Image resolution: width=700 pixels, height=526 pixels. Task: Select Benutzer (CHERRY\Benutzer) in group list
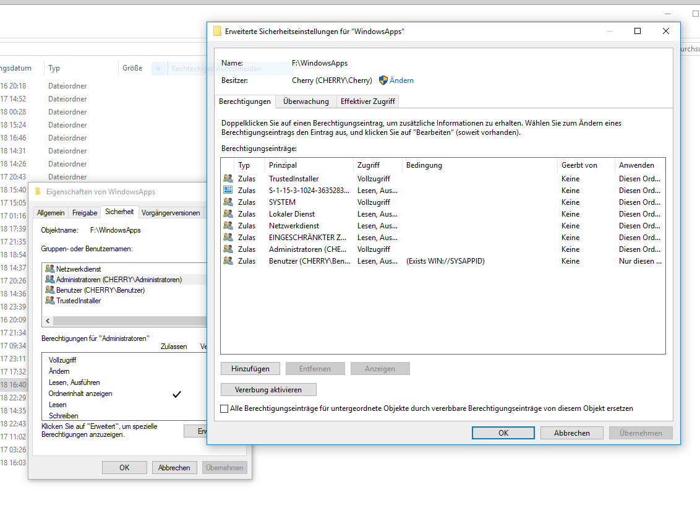(x=100, y=290)
